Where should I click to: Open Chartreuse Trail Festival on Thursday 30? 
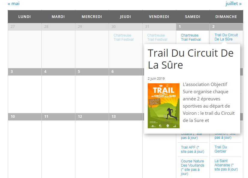123,37
